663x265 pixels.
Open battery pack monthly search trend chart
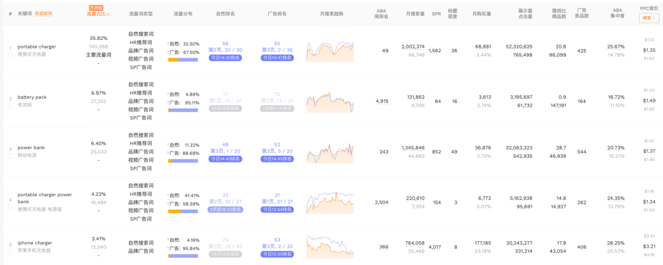pyautogui.click(x=330, y=102)
